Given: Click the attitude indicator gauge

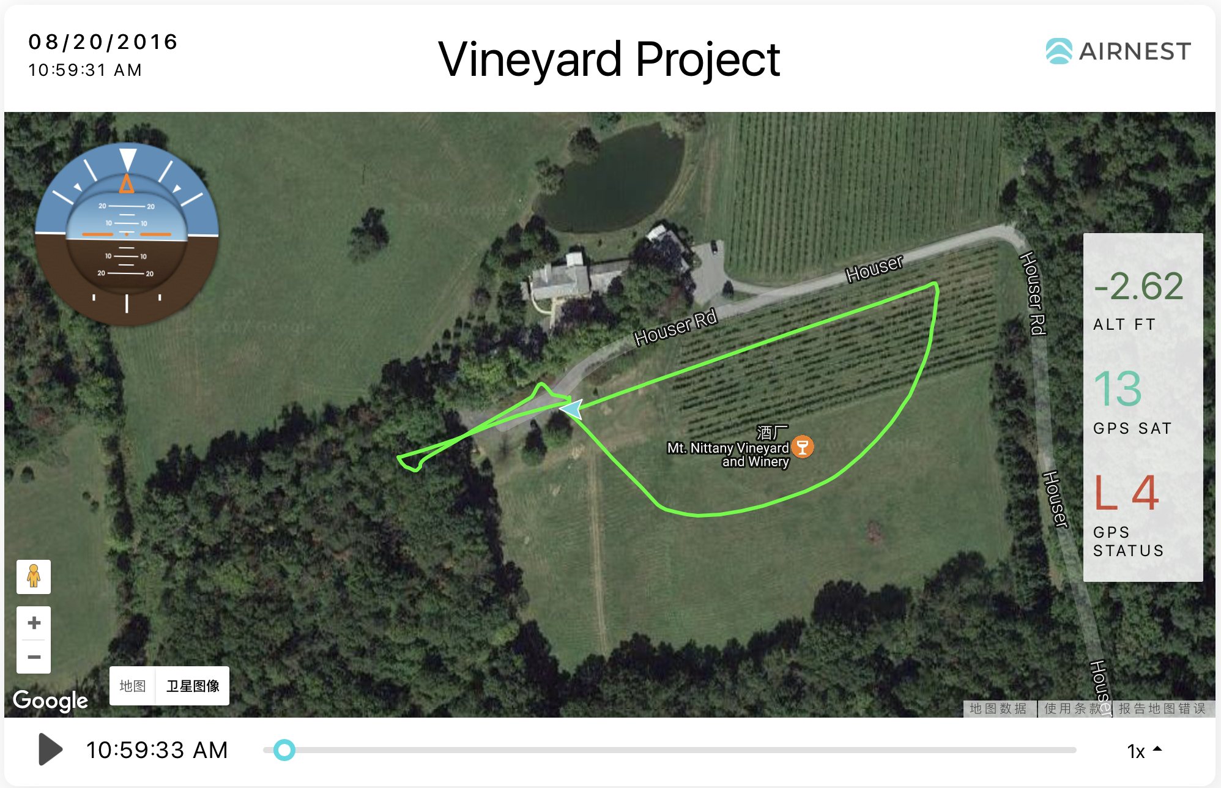Looking at the screenshot, I should click(x=127, y=234).
